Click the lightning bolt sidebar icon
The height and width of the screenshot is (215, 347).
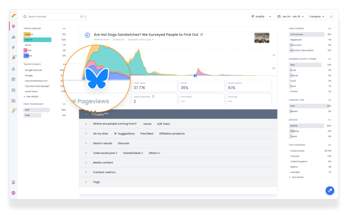point(13,47)
